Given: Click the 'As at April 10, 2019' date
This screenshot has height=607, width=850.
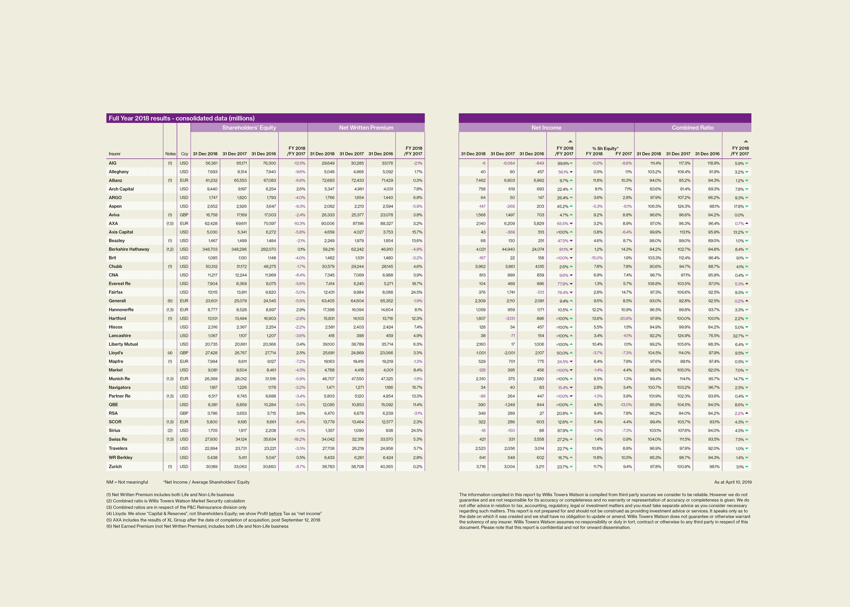Looking at the screenshot, I should point(733,482).
